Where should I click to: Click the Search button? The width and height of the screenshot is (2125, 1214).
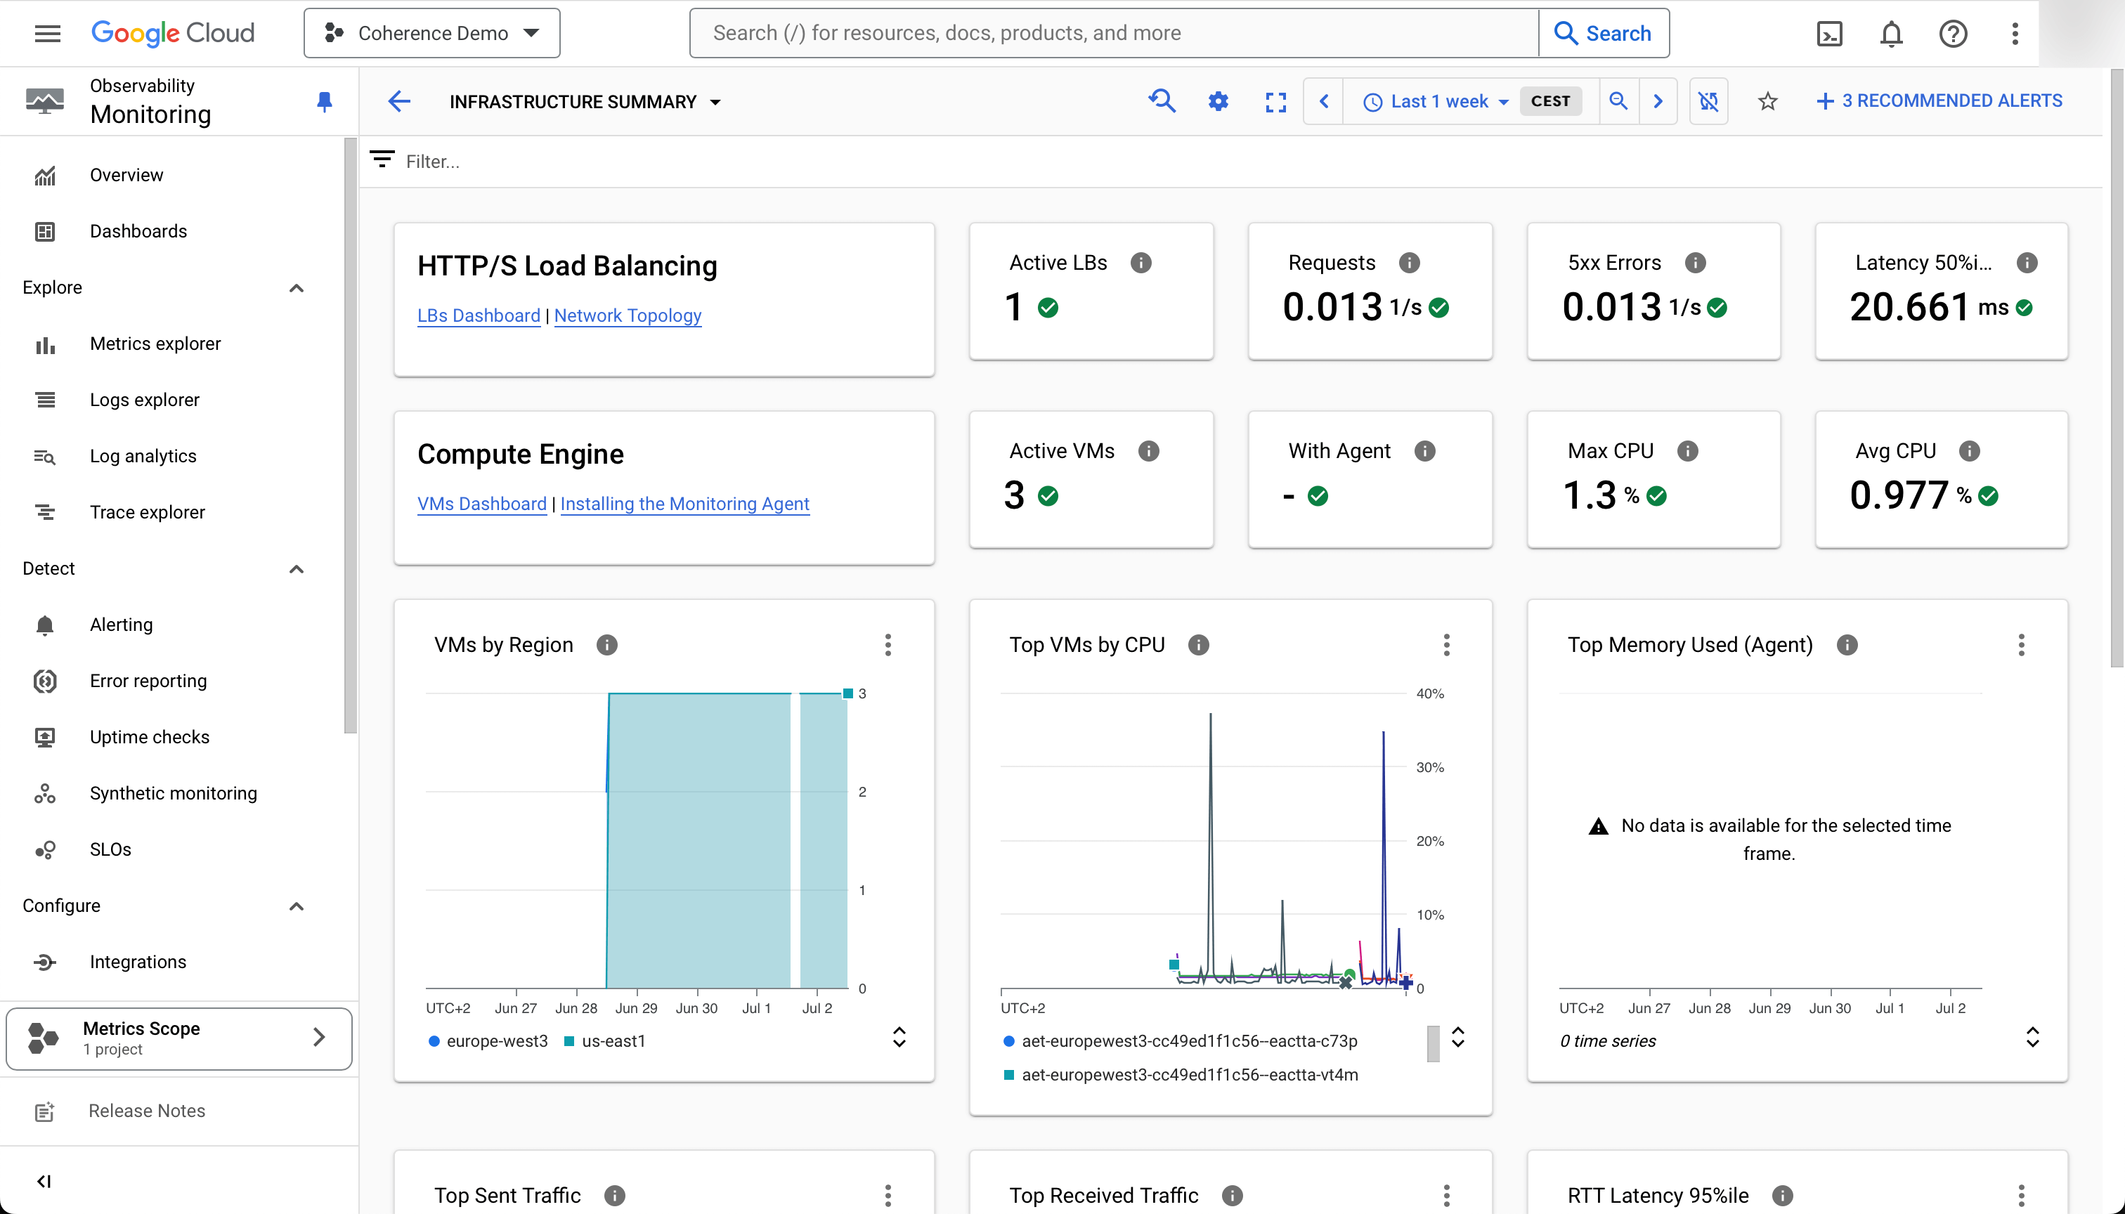[x=1603, y=33]
